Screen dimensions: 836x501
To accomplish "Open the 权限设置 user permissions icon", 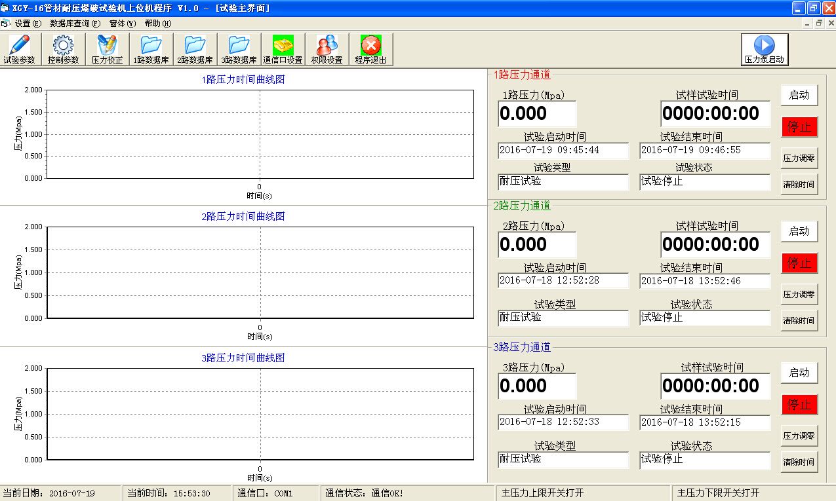I will point(327,49).
